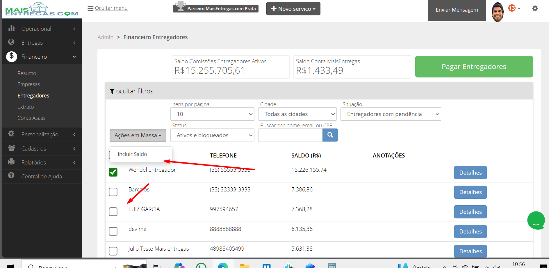Check the LUIZ GARCIA row checkbox
The height and width of the screenshot is (268, 549).
click(x=113, y=212)
